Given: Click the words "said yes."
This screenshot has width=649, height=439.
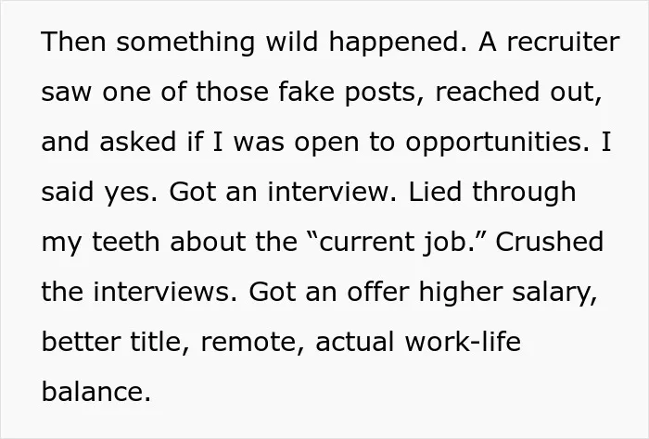Looking at the screenshot, I should (x=100, y=194).
